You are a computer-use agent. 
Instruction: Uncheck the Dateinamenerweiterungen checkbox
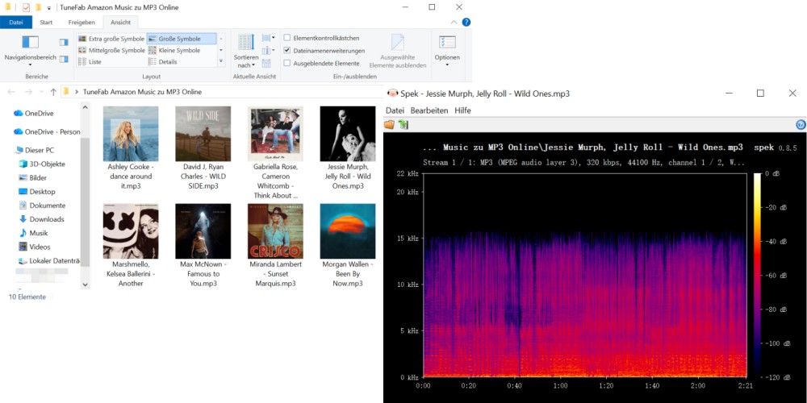(x=287, y=50)
